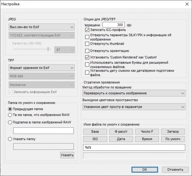Viewport: 192px width, 176px height.
Task: Click the 'База' filename button
Action: (95, 132)
